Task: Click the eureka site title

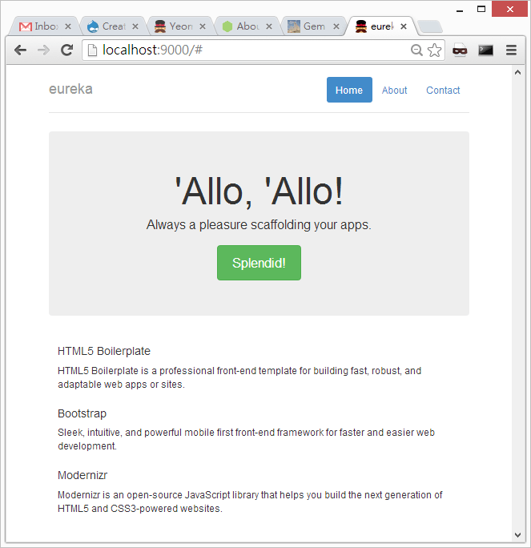Action: tap(70, 89)
